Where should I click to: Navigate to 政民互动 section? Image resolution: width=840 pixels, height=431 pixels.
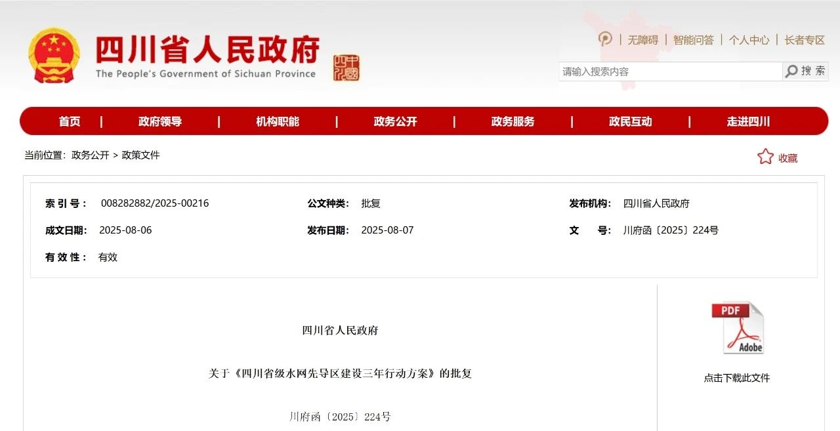[x=630, y=121]
